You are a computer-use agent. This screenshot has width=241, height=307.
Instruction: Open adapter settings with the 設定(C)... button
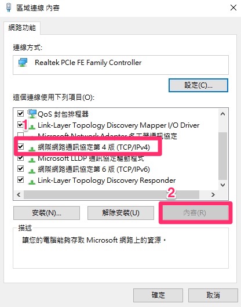[x=198, y=85]
